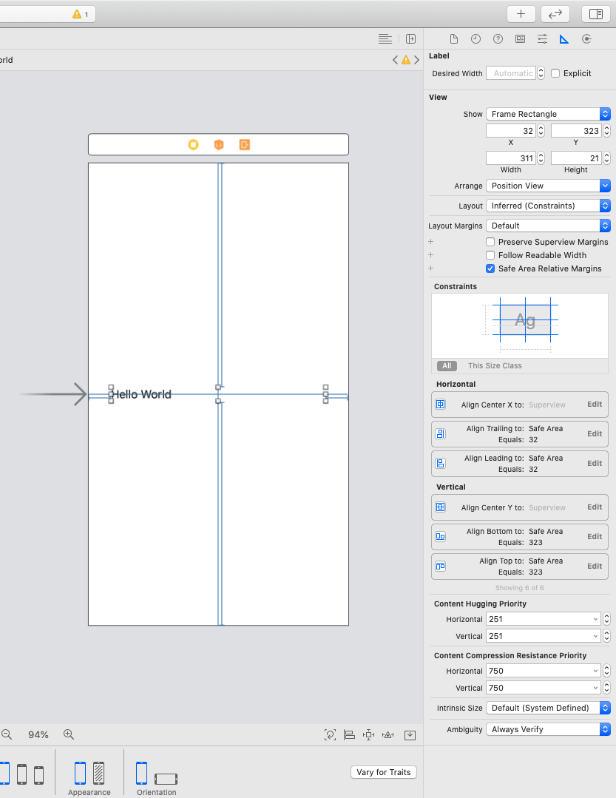Screen dimensions: 616x798
Task: Edit the Align Trailing constraint
Action: coord(595,433)
